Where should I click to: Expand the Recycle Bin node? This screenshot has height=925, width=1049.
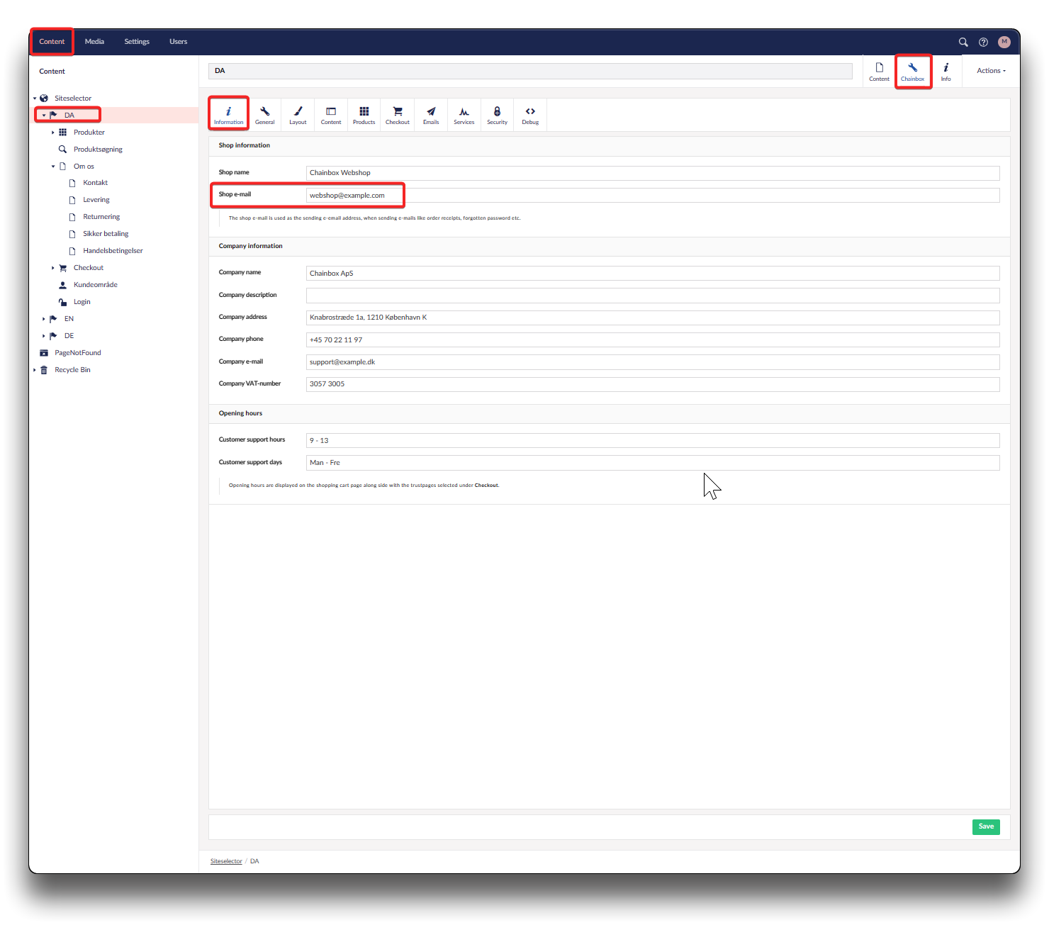click(x=34, y=370)
